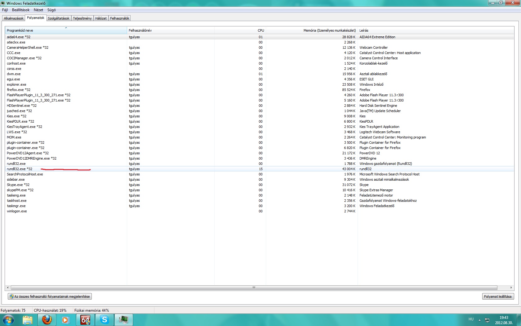Select the explorer.exe process
The height and width of the screenshot is (326, 521).
[259, 84]
